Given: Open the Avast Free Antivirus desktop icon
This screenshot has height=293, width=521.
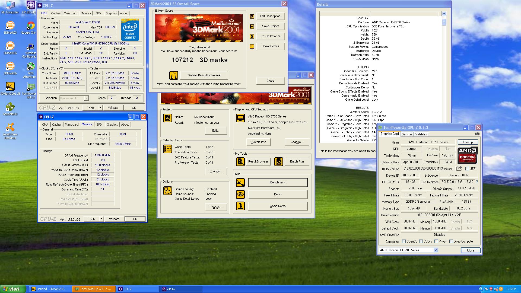Looking at the screenshot, I should (10, 131).
